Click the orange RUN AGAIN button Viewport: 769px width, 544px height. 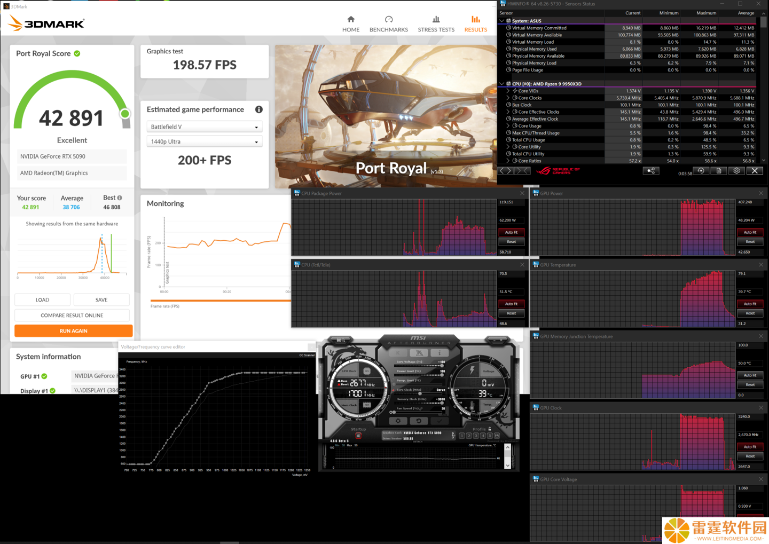coord(74,331)
